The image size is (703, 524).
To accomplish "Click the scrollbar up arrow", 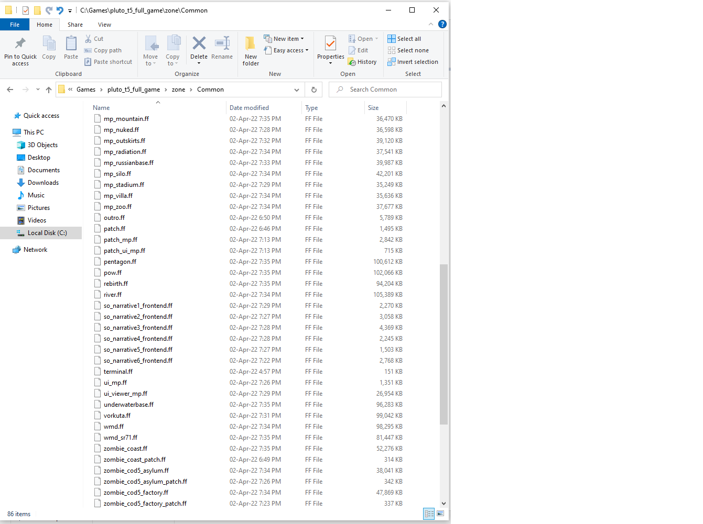I will 444,106.
